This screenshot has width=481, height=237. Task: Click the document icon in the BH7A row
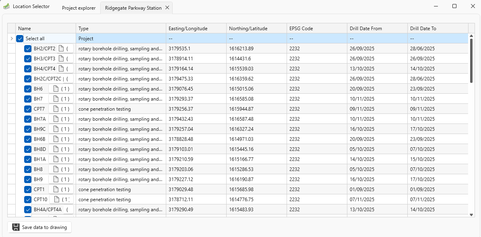coord(56,119)
